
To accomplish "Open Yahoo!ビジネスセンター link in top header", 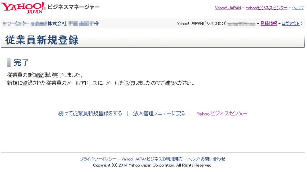I will [x=266, y=8].
